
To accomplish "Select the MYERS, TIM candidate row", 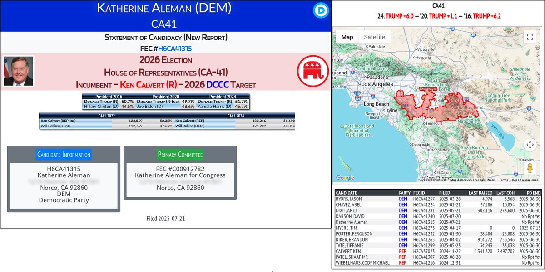I will 438,228.
